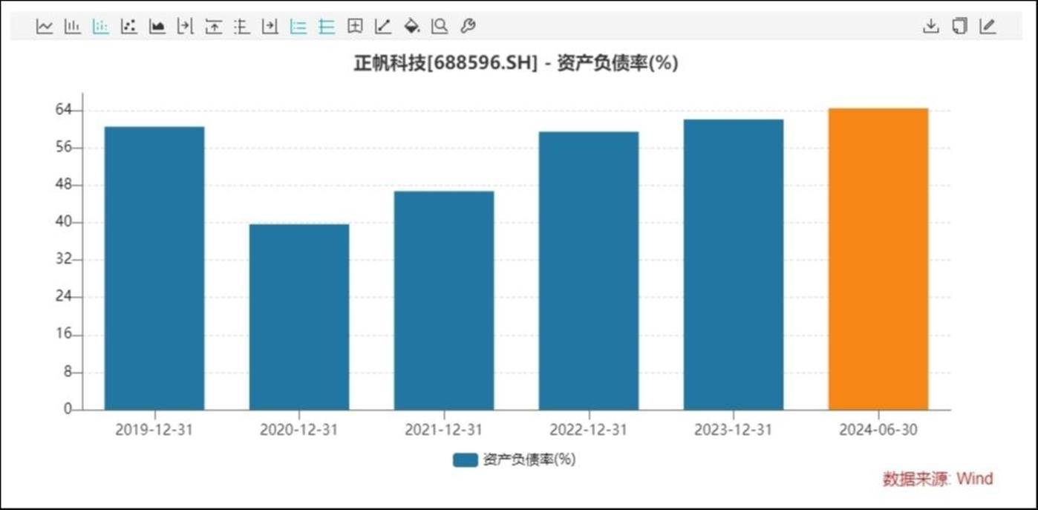The height and width of the screenshot is (510, 1038).
Task: Toggle the 资产负债率(%) legend item
Action: coord(515,460)
